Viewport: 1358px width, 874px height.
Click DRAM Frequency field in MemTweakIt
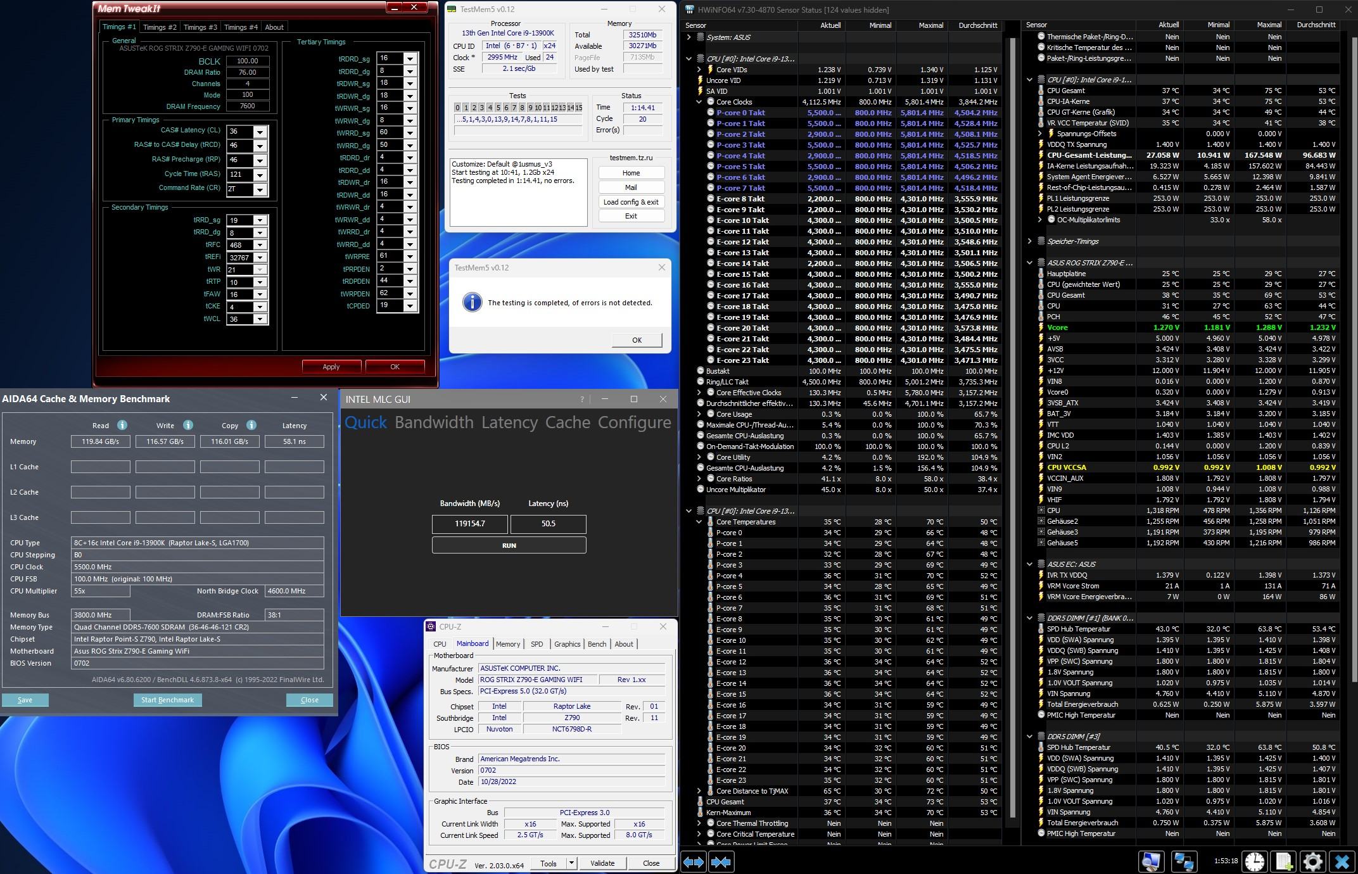(247, 106)
